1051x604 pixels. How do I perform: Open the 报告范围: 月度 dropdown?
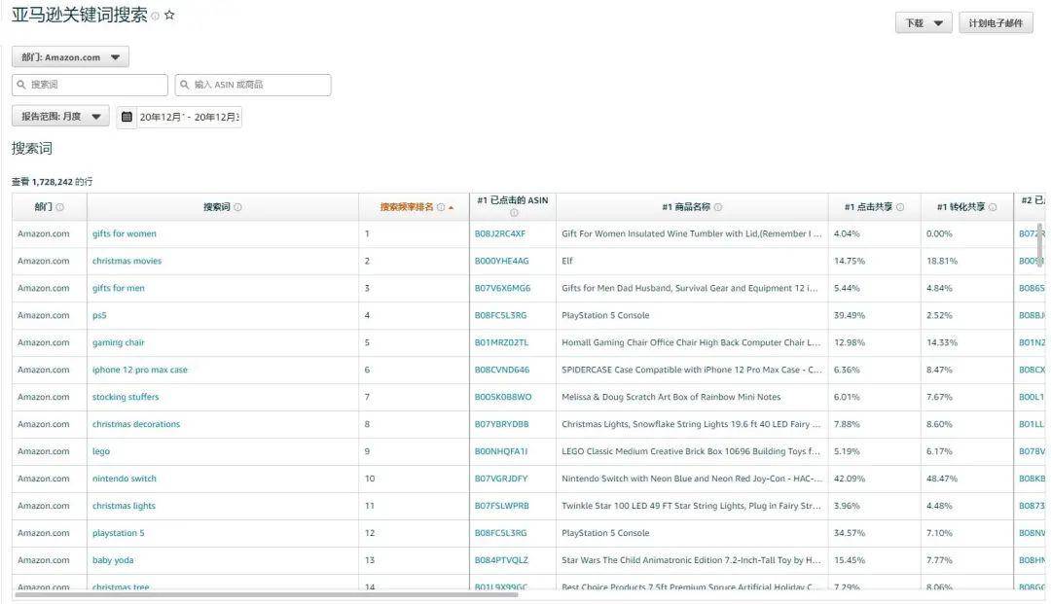(60, 117)
